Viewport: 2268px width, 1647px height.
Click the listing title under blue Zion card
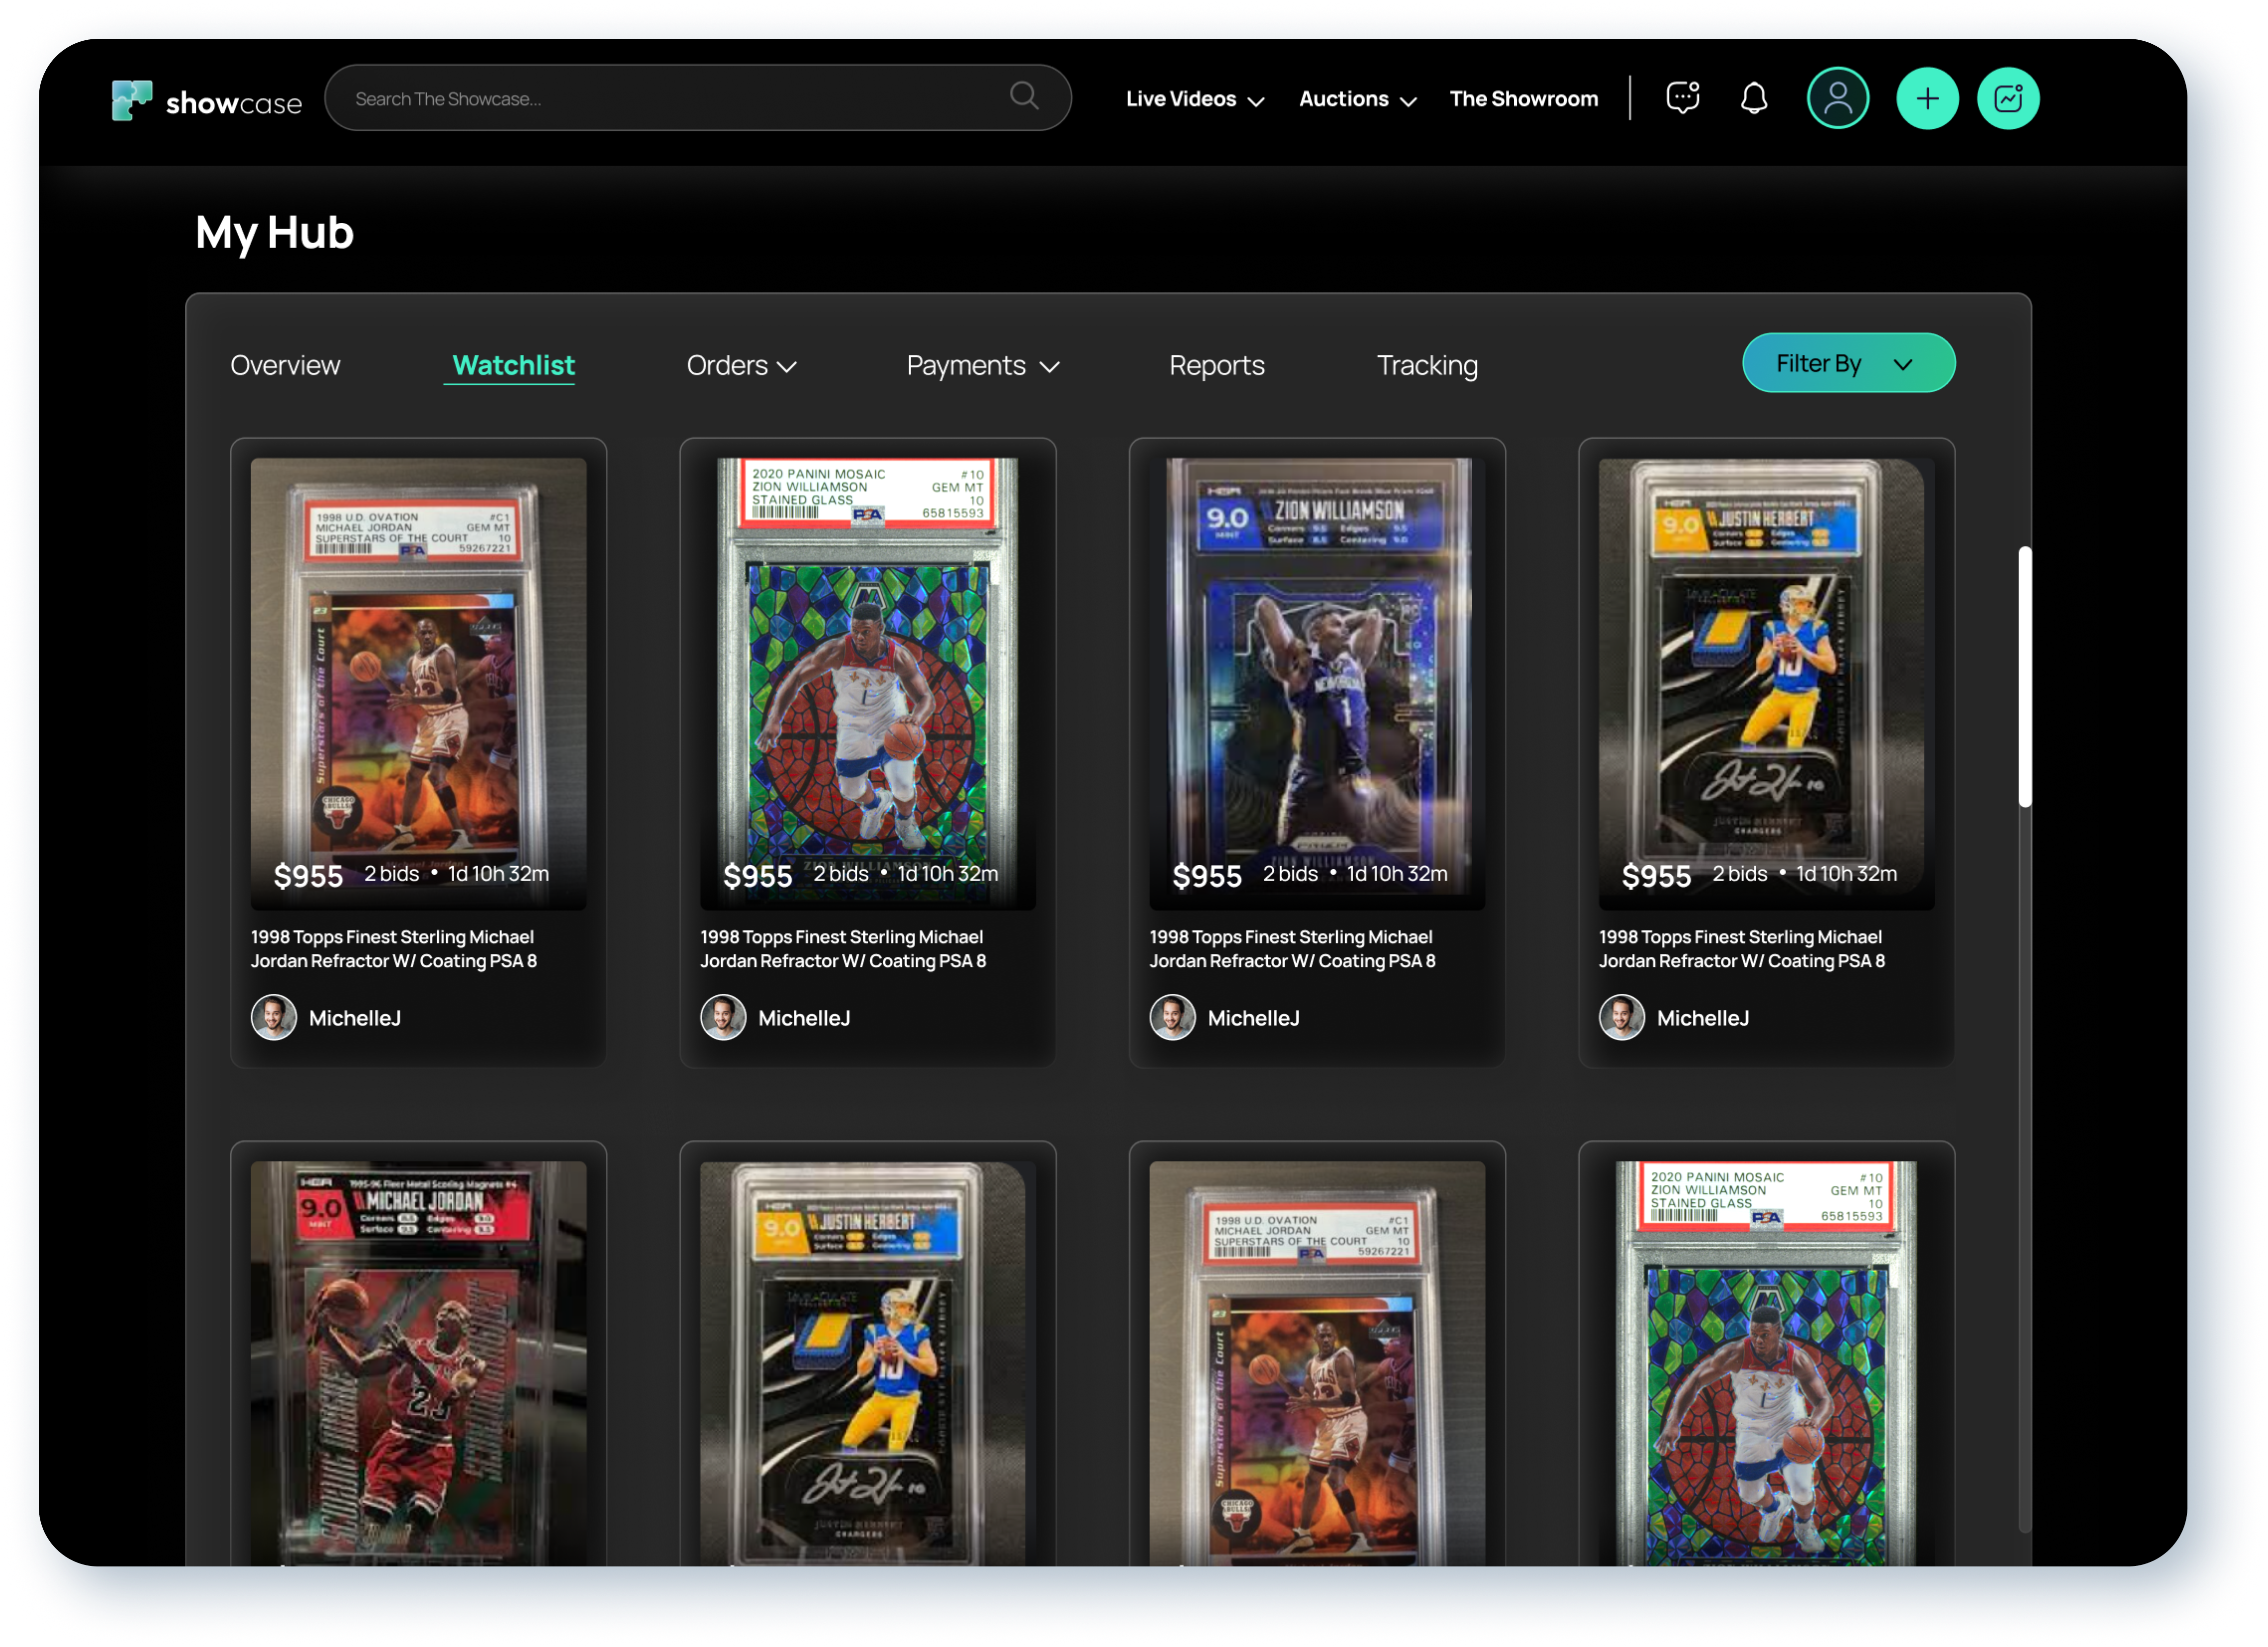tap(1292, 948)
